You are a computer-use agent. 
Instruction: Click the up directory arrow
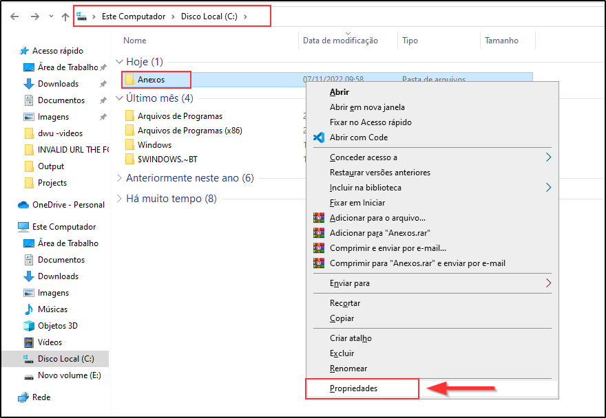[x=65, y=16]
